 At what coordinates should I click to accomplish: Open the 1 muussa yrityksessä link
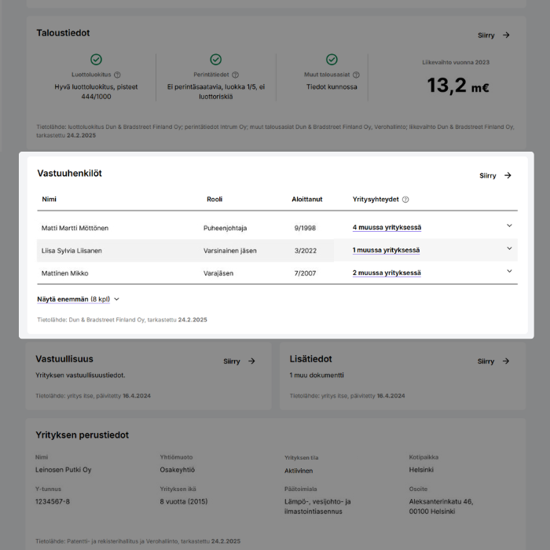pyautogui.click(x=386, y=251)
